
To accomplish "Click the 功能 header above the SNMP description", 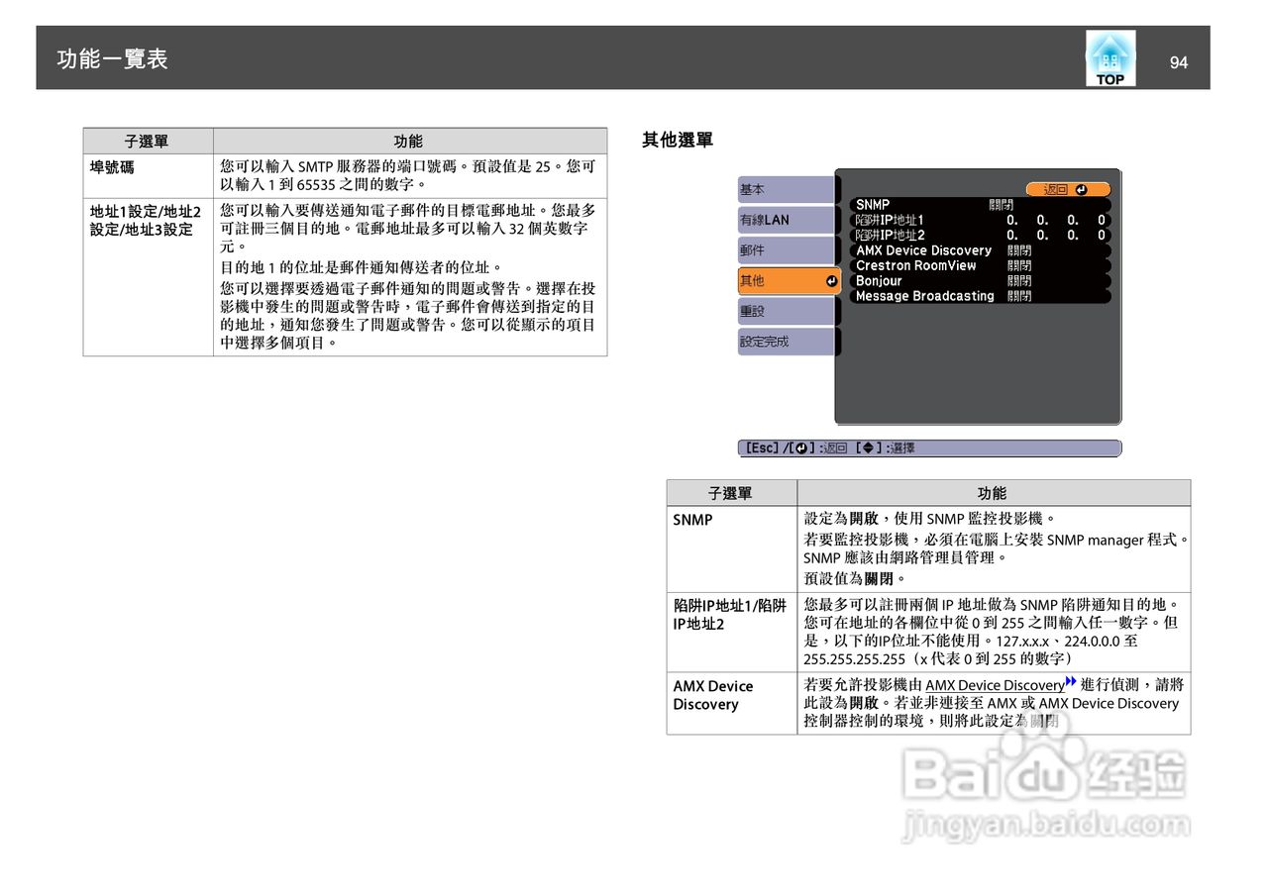I will 994,493.
